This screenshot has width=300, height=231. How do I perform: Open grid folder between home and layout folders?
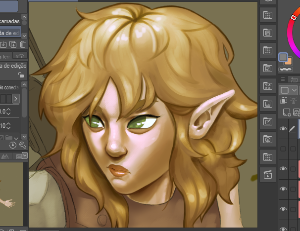[x=268, y=50]
